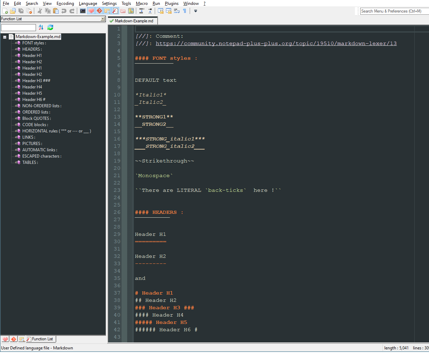Image resolution: width=429 pixels, height=355 pixels.
Task: Open the Plugins menu
Action: [x=172, y=3]
